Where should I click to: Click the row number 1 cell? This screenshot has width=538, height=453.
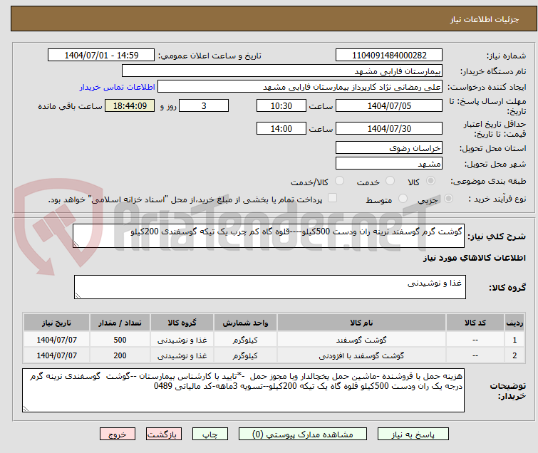[x=514, y=340]
